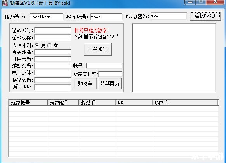
Task: Focus the MySql帐号 field containing root
Action: point(106,17)
